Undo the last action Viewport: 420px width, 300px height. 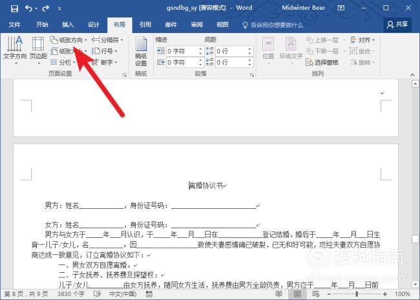(x=29, y=8)
